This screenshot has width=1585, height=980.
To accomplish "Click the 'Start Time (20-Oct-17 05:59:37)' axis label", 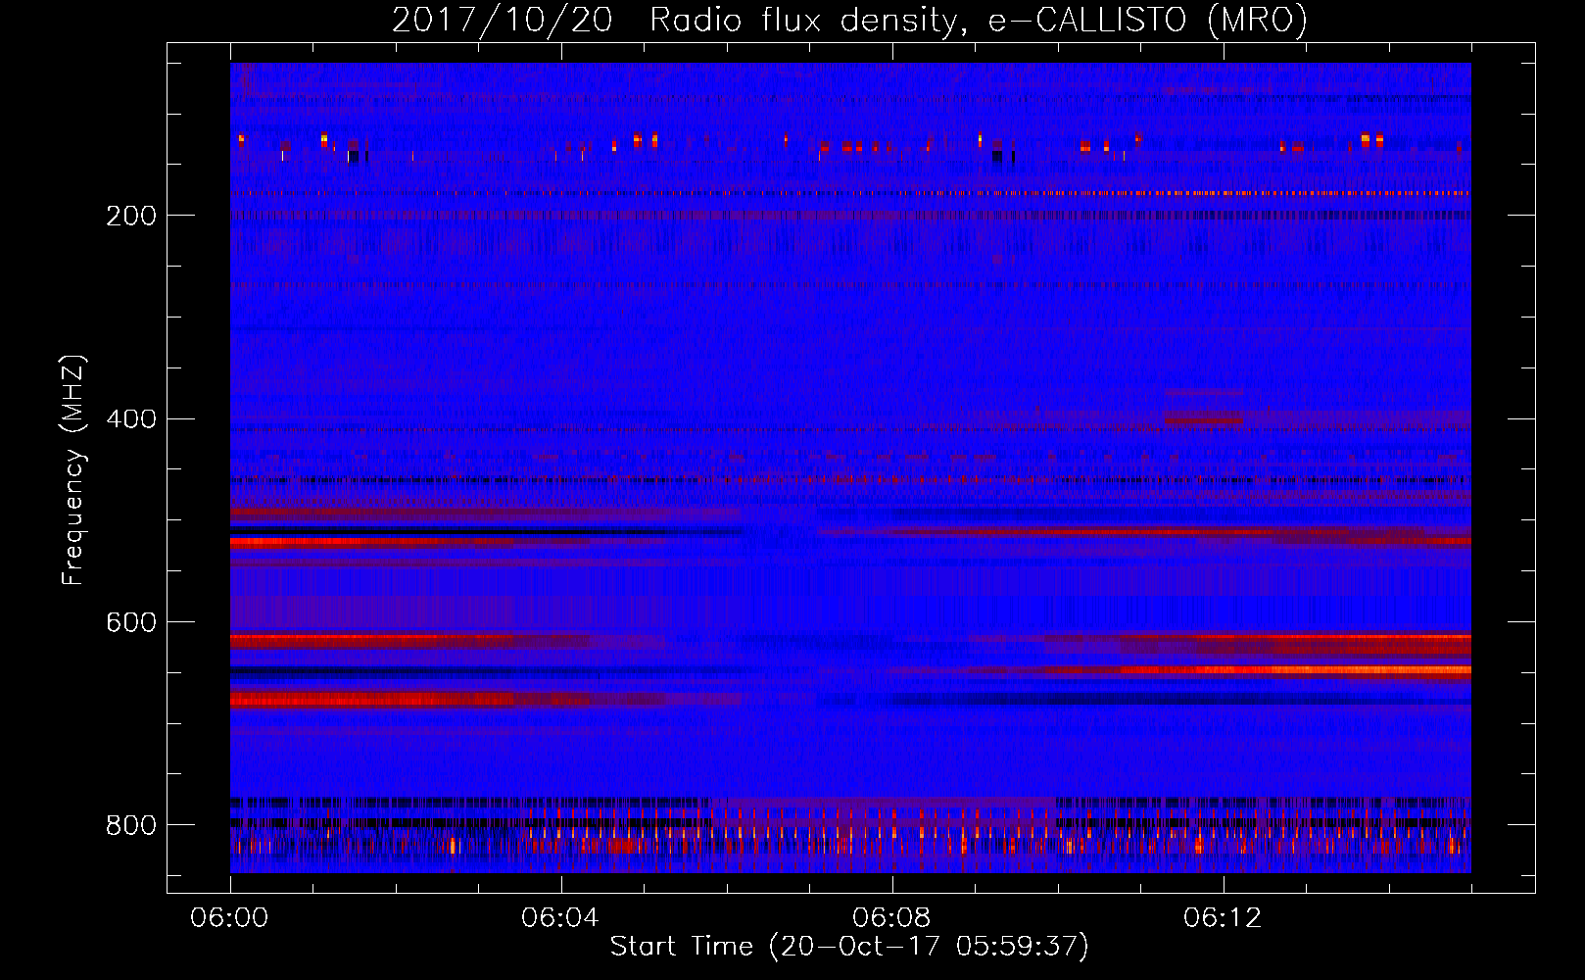I will tap(849, 947).
